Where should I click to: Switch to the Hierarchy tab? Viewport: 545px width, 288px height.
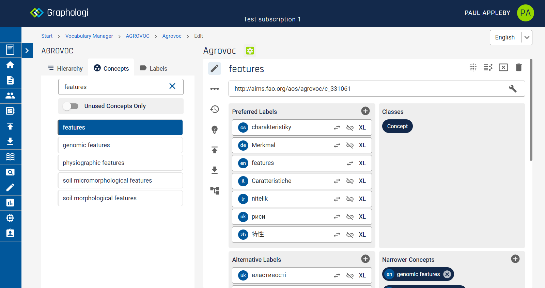tap(65, 68)
